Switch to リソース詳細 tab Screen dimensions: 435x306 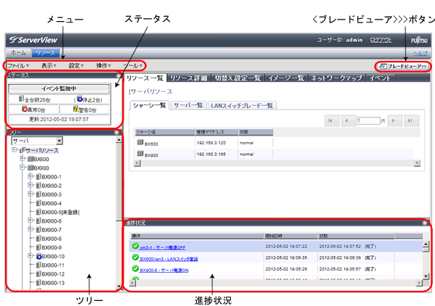(189, 78)
